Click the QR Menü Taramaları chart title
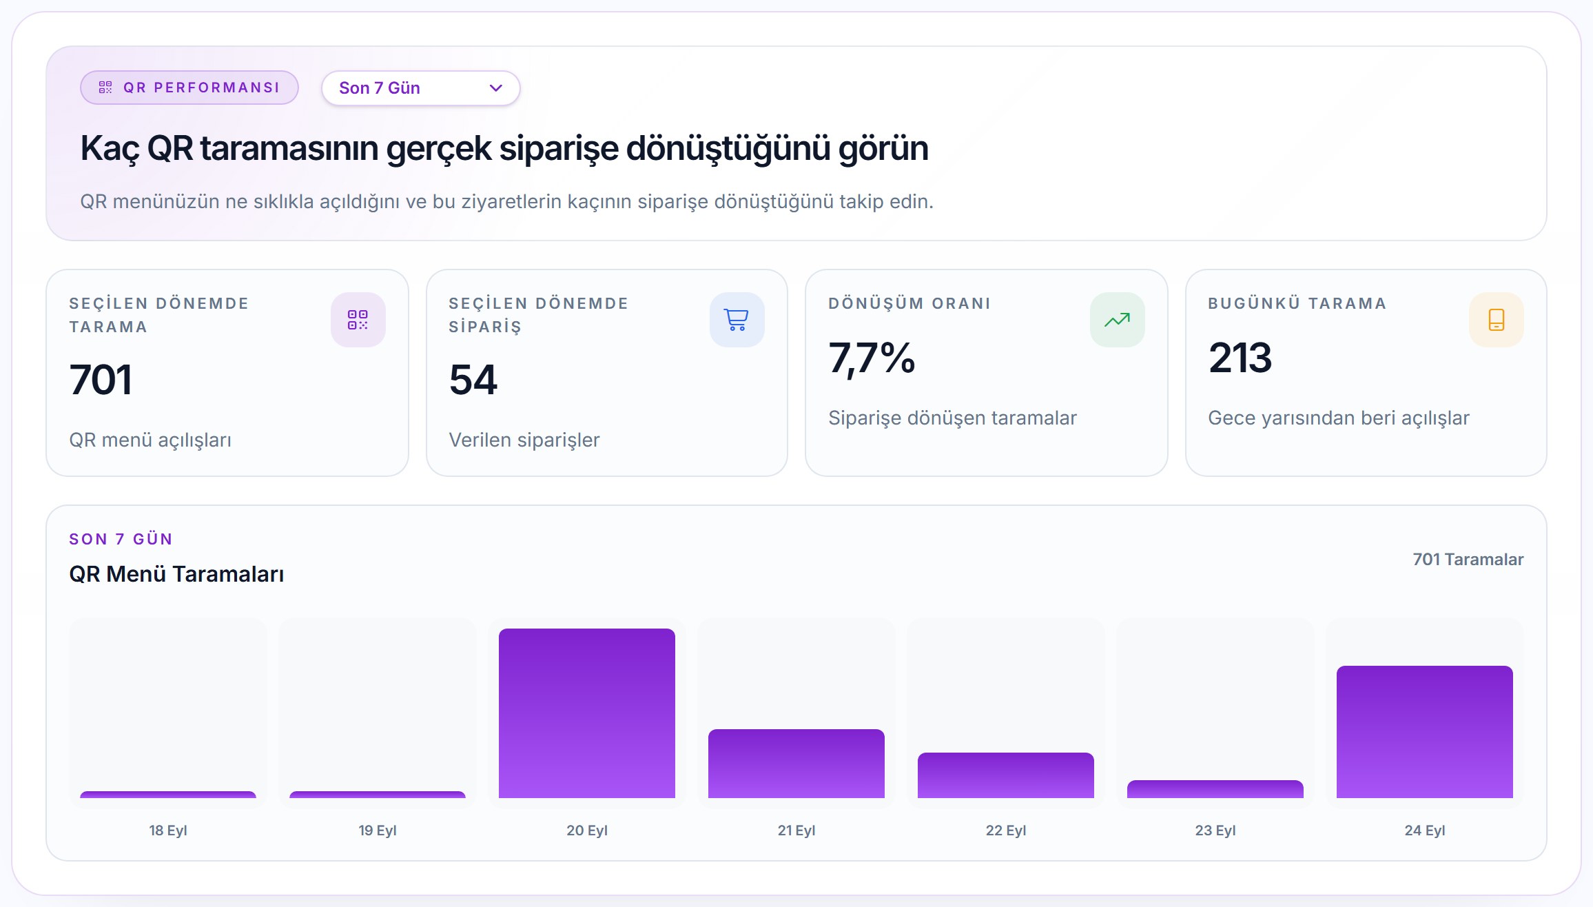The height and width of the screenshot is (907, 1593). point(176,574)
